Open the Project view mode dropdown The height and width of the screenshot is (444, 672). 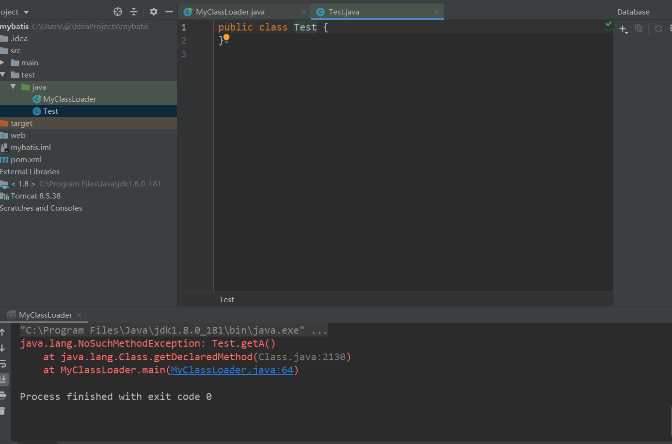[x=26, y=12]
